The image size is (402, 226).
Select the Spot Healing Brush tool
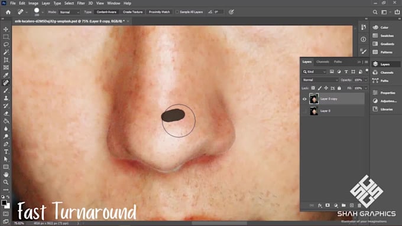tap(6, 83)
